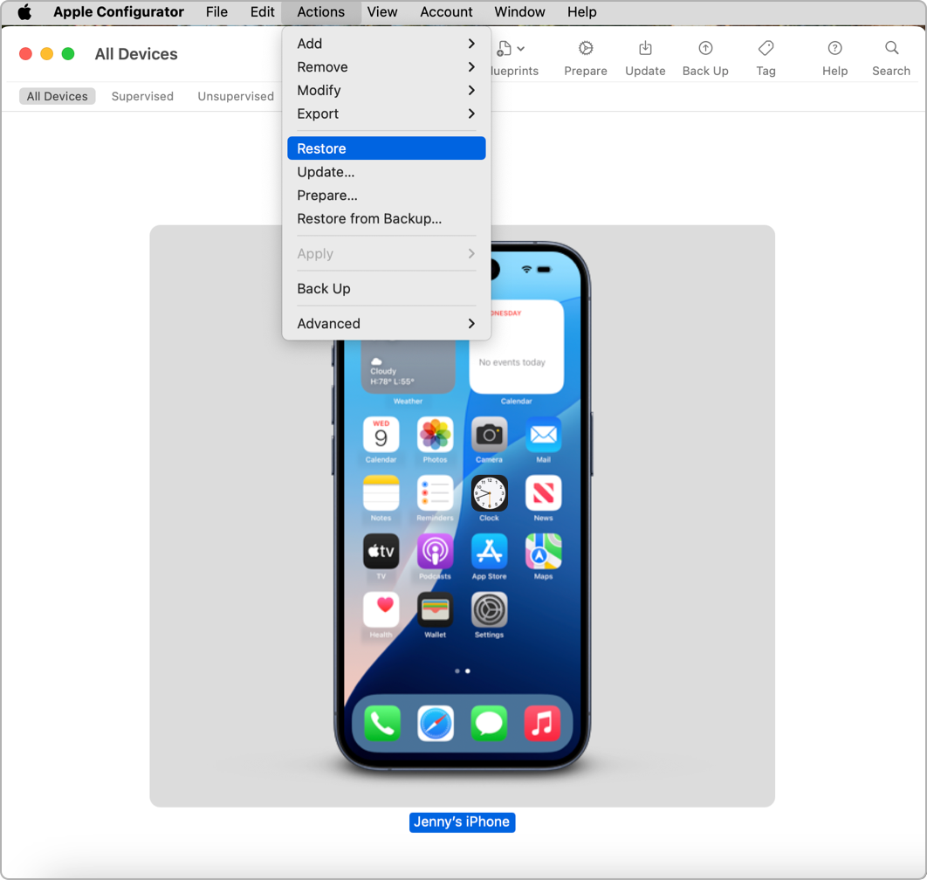Select the Jenny's iPhone device label
Viewport: 927px width, 880px height.
tap(462, 822)
